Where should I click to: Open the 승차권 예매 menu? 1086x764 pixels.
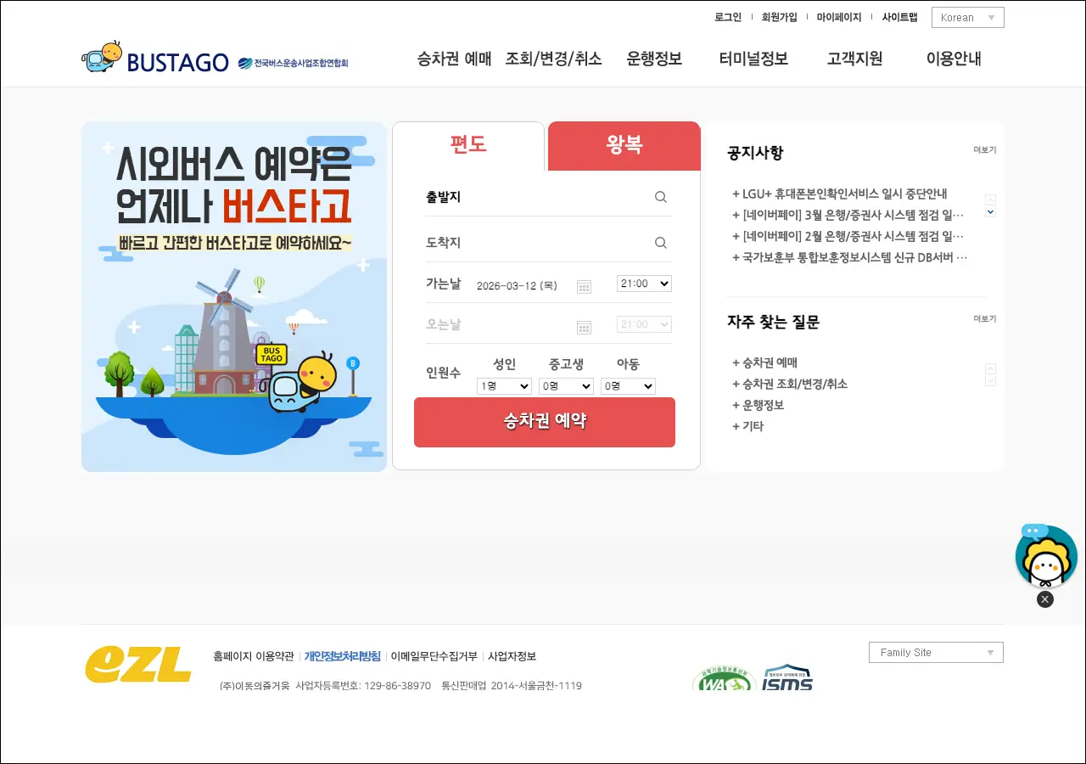(454, 59)
